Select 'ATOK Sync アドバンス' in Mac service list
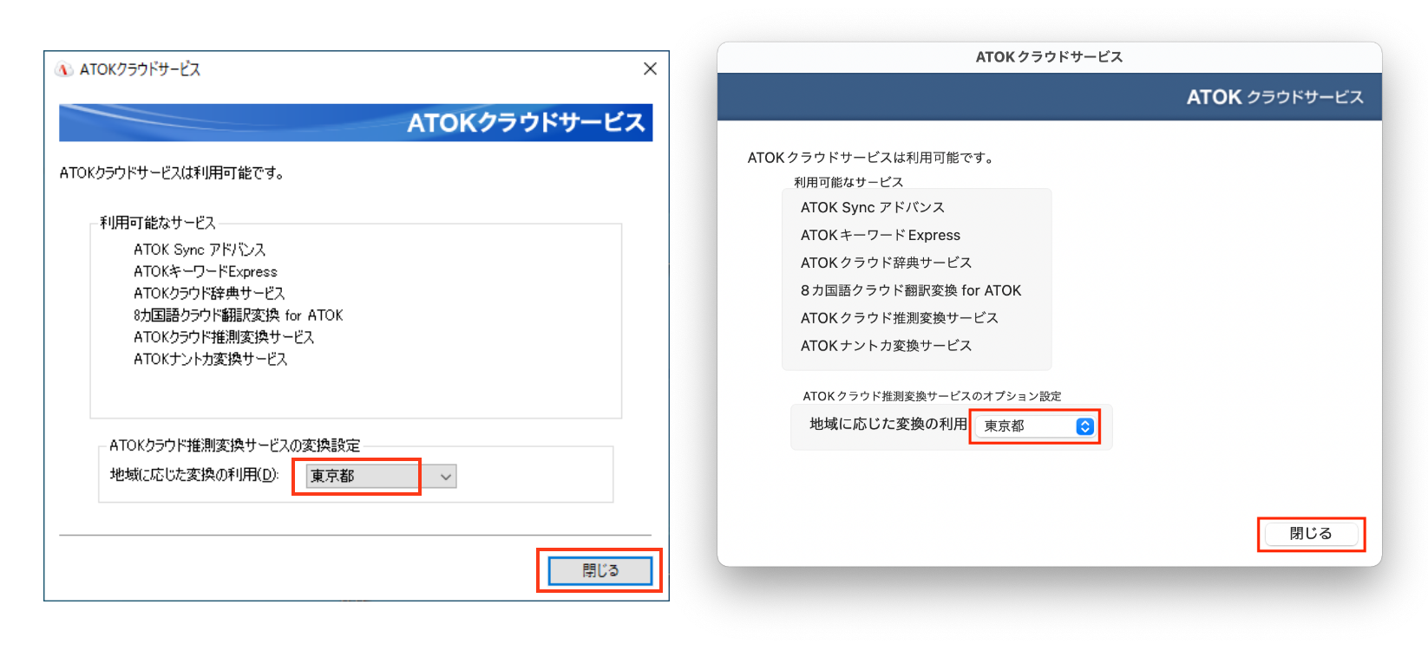Viewport: 1428px width, 650px height. point(873,207)
